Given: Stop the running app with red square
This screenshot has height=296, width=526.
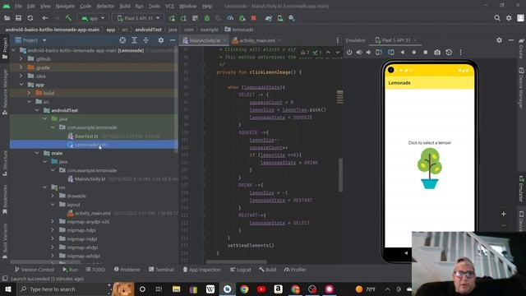Looking at the screenshot, I should [x=254, y=18].
